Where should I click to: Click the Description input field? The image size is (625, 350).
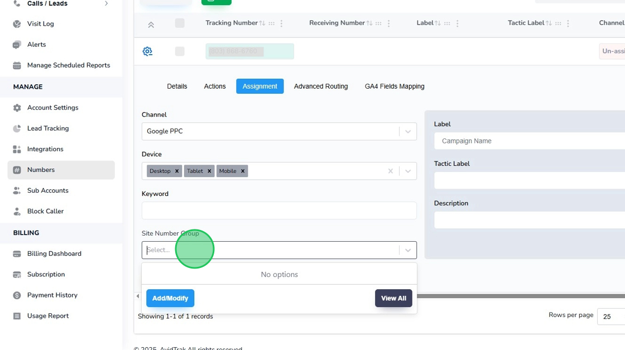530,220
